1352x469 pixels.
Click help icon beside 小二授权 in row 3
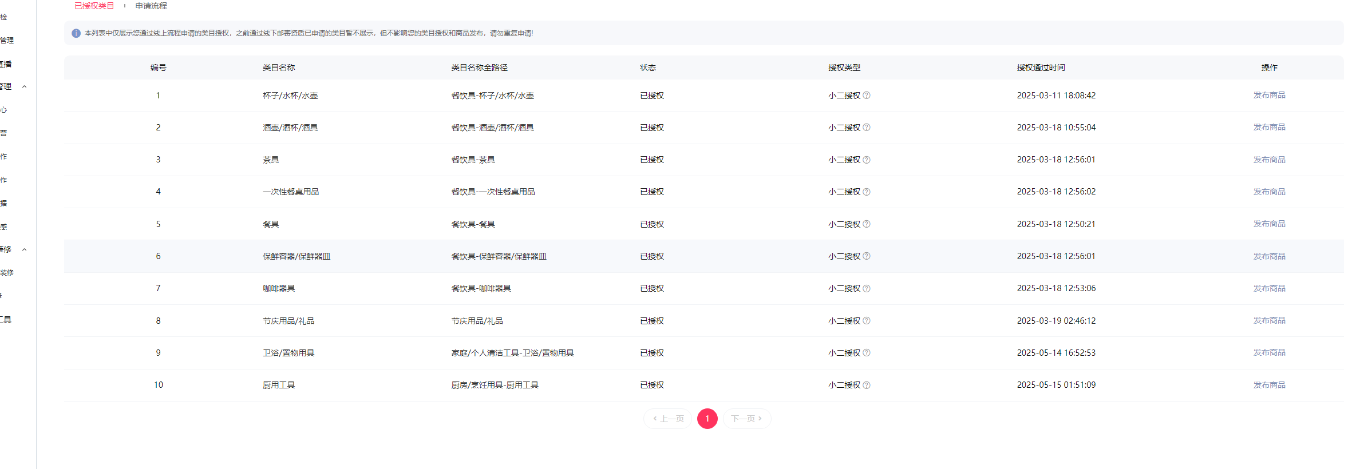tap(866, 160)
